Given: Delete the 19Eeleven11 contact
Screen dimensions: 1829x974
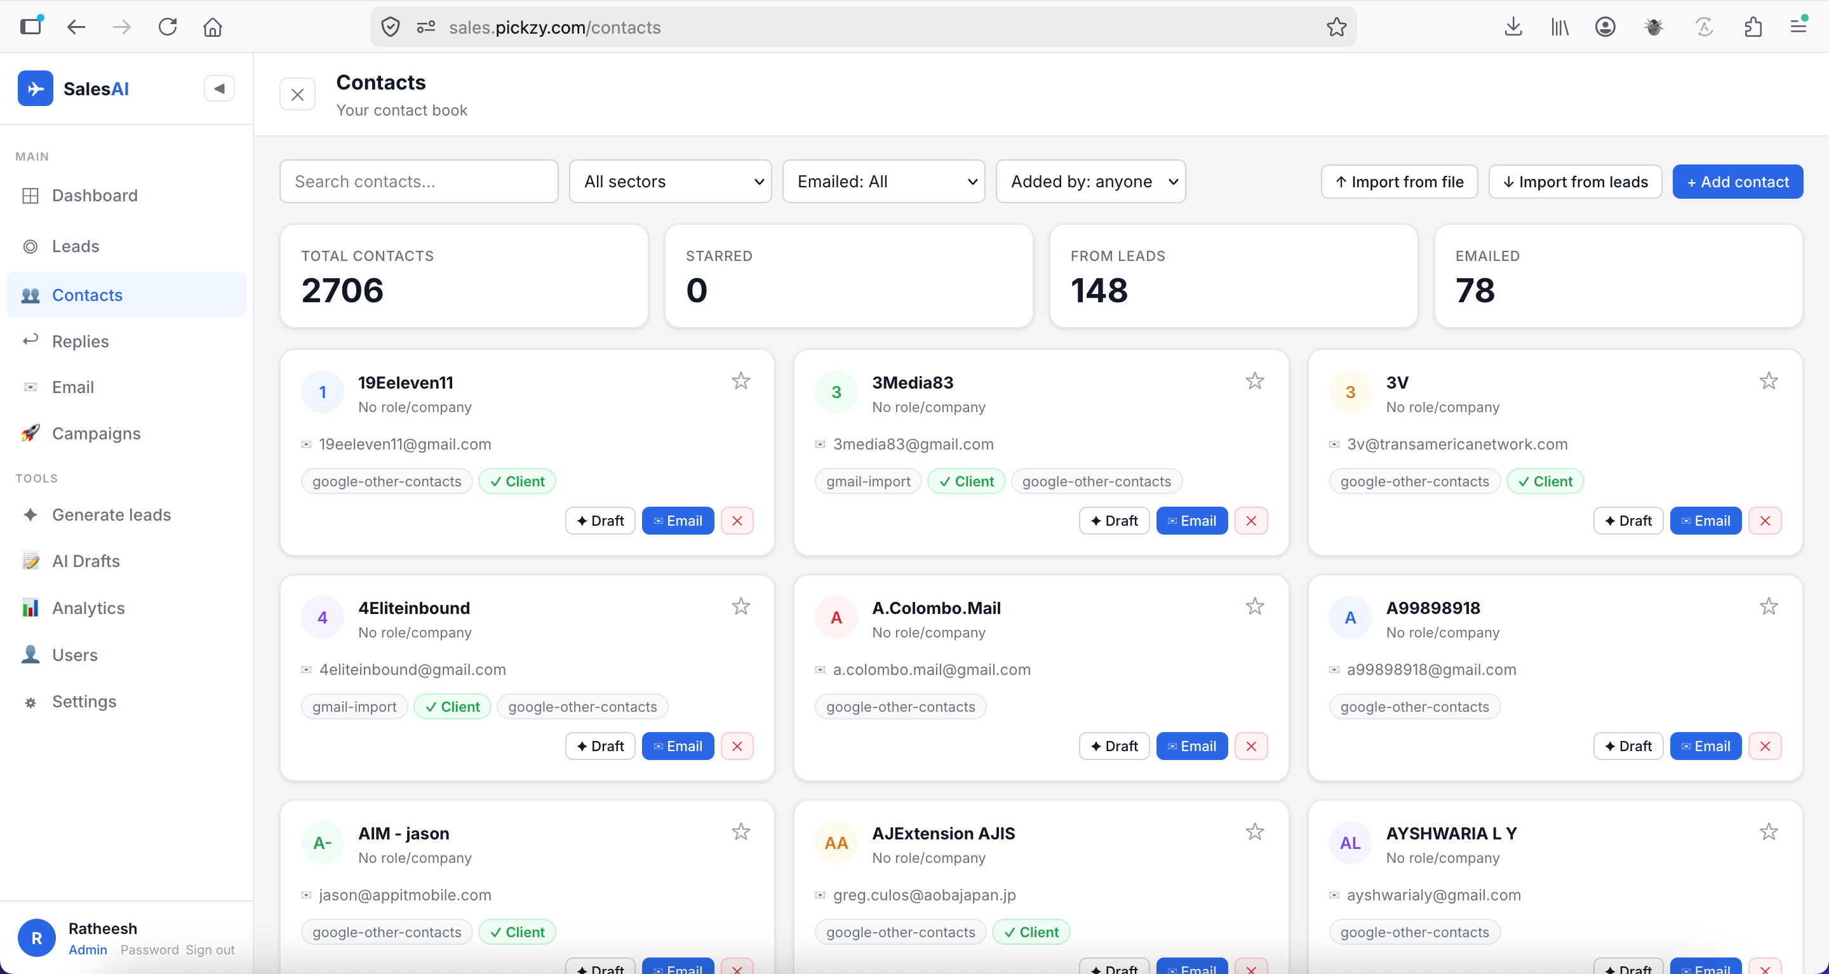Looking at the screenshot, I should point(737,521).
